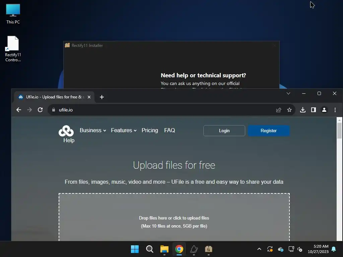Open Chrome tab search chevron
343x257 pixels.
click(x=288, y=94)
